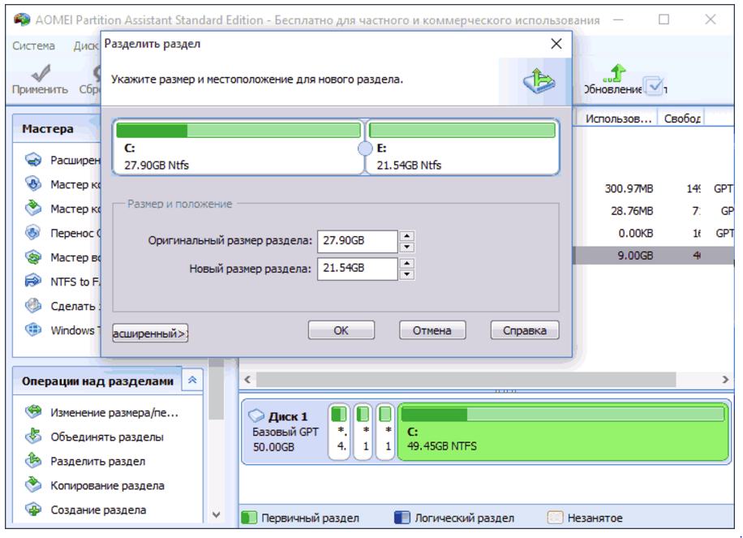Image resolution: width=743 pixels, height=538 pixels.
Task: Click the Windows To Go creator icon
Action: (x=33, y=330)
